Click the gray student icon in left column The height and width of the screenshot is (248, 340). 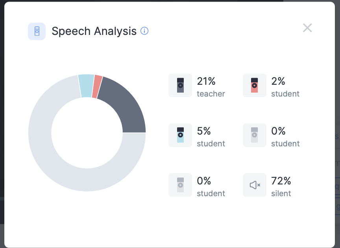click(x=180, y=185)
